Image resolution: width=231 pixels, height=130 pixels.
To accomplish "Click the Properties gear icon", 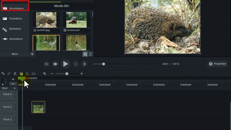I will (211, 64).
